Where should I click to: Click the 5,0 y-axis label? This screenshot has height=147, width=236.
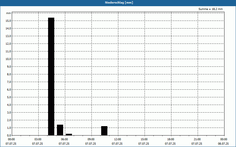click(x=9, y=97)
